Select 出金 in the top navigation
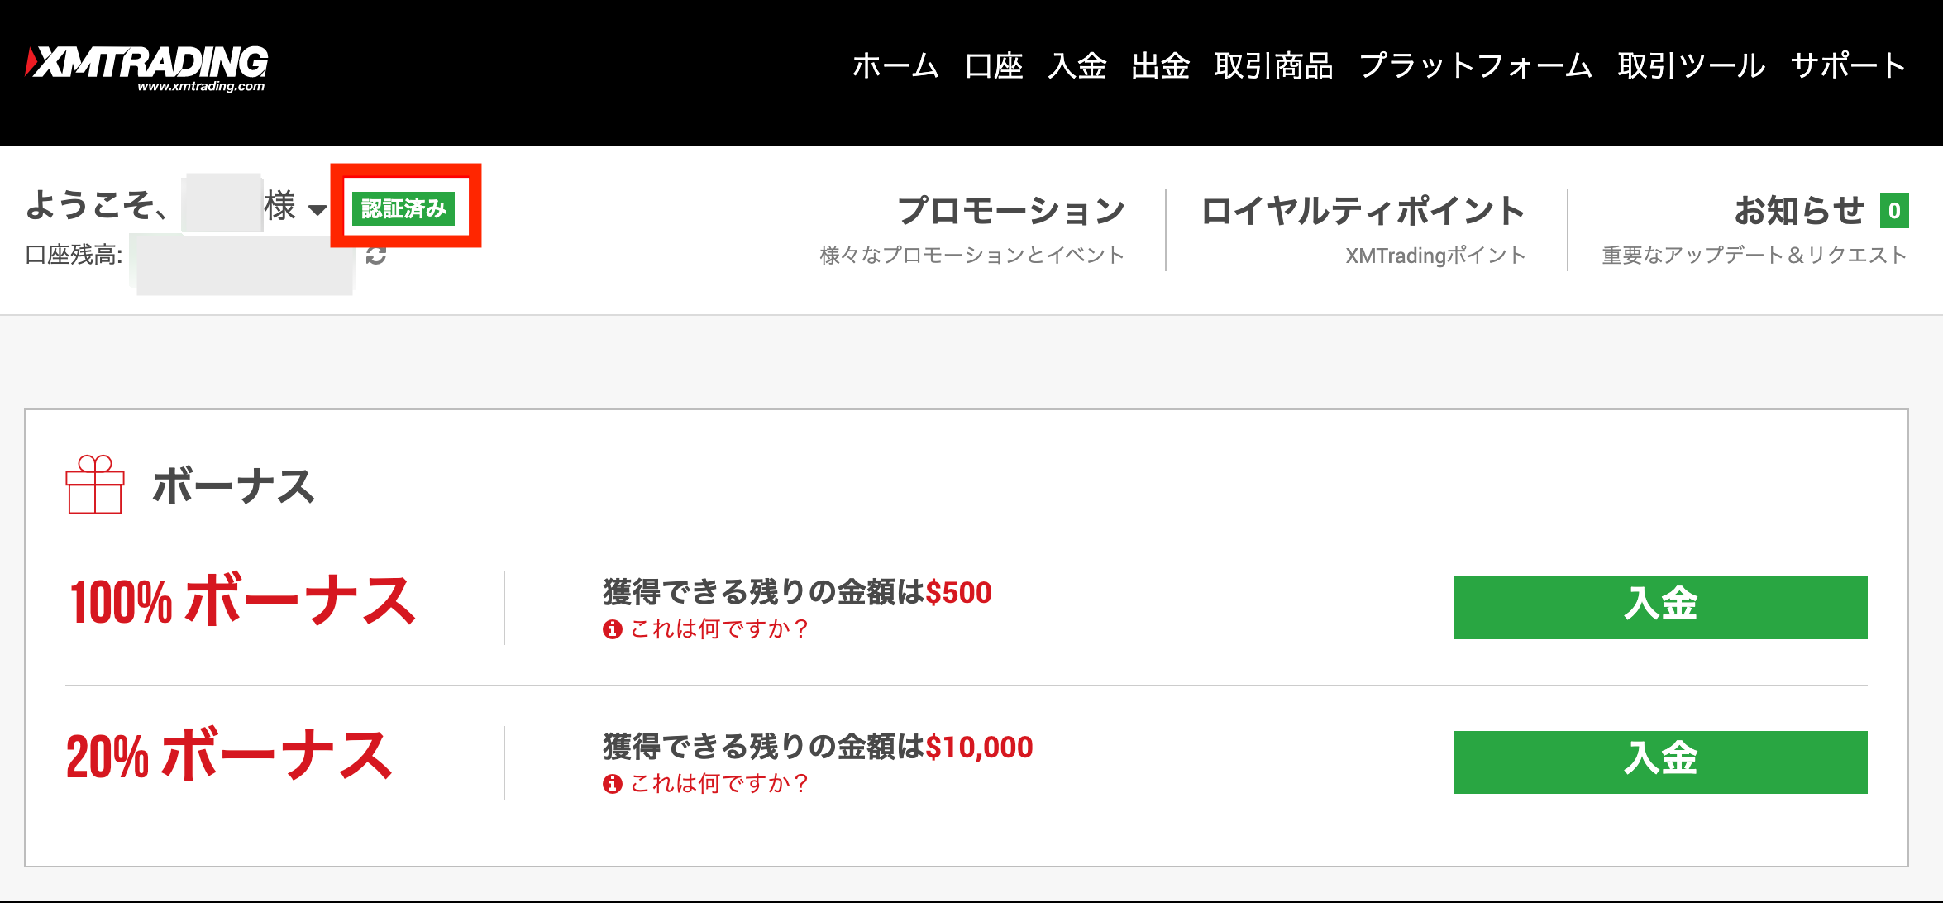Viewport: 1943px width, 903px height. pyautogui.click(x=1161, y=66)
